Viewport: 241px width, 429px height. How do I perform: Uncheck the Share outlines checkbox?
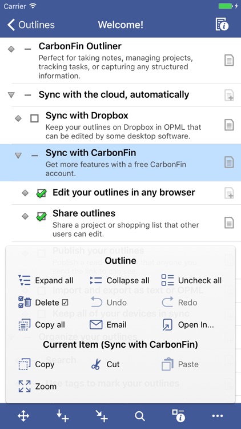[41, 216]
